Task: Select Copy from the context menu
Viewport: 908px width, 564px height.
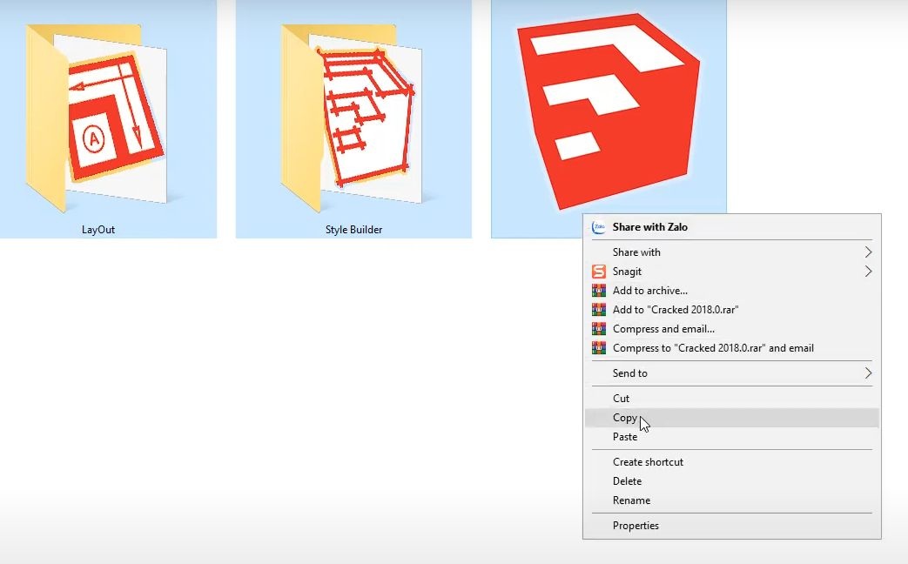Action: 732,418
